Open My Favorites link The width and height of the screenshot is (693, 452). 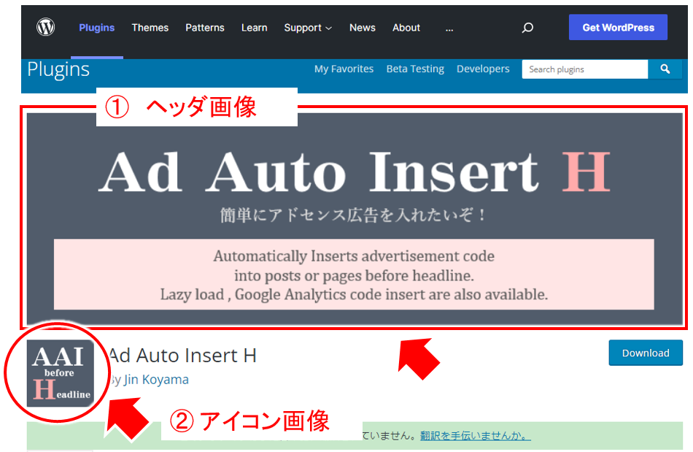(x=344, y=69)
